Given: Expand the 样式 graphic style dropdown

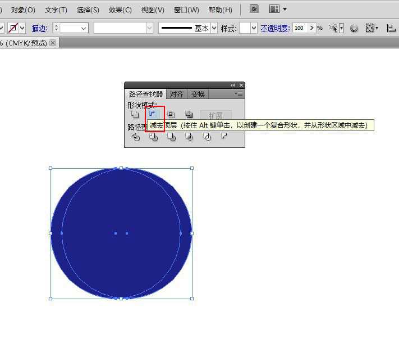Looking at the screenshot, I should (254, 28).
